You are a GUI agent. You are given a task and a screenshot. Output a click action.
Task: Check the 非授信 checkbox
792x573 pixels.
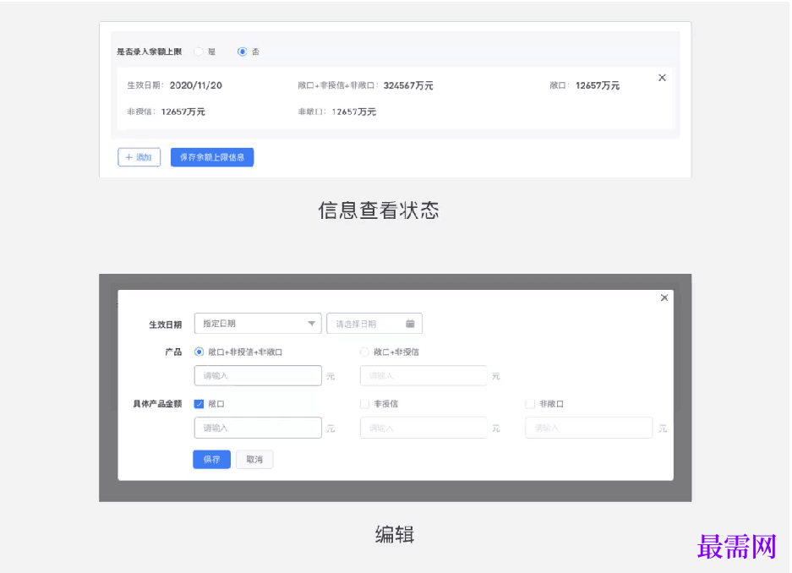point(364,404)
